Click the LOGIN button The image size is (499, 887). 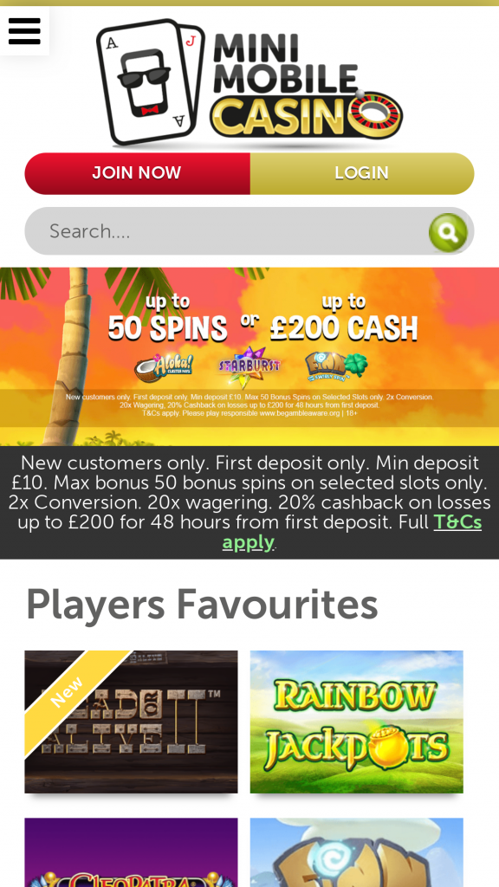tap(362, 173)
